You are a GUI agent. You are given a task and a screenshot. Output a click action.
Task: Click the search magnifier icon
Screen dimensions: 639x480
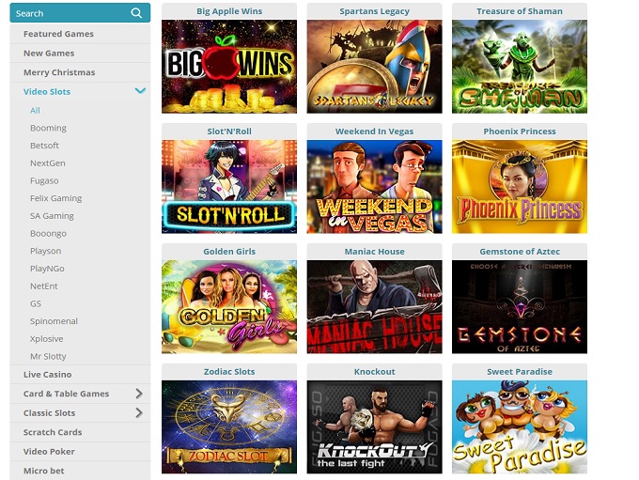click(136, 13)
